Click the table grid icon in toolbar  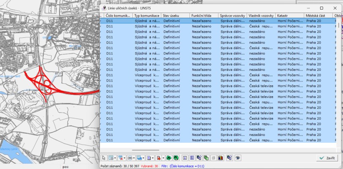click(x=111, y=158)
